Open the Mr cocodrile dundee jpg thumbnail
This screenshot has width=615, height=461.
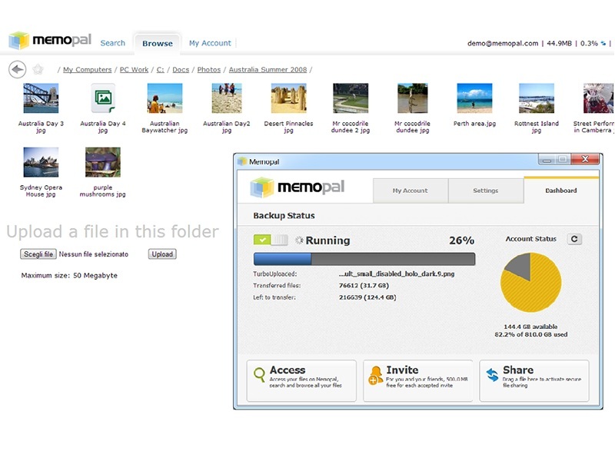pos(413,98)
